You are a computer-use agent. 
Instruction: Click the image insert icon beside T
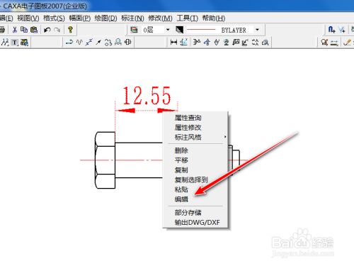coord(24,43)
